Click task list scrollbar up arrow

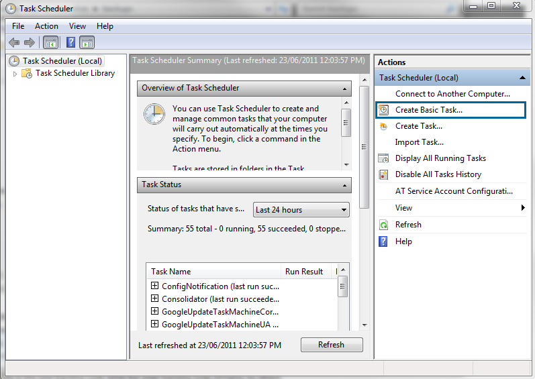coord(343,270)
